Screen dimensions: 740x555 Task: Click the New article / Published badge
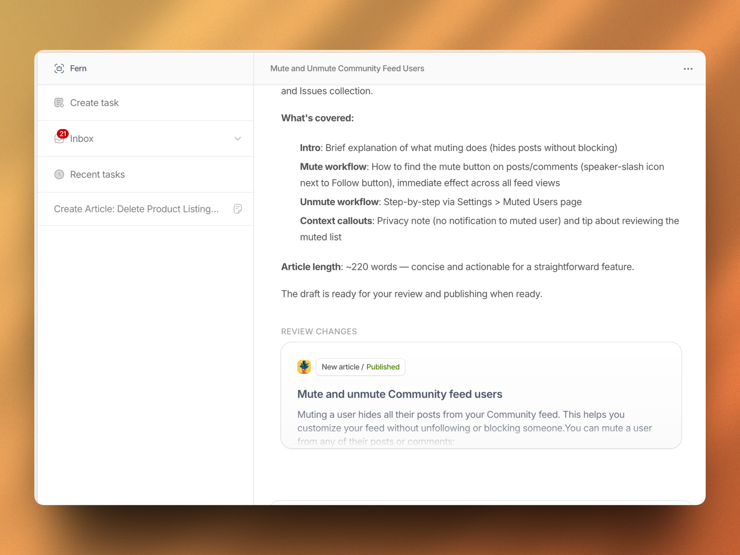click(360, 367)
